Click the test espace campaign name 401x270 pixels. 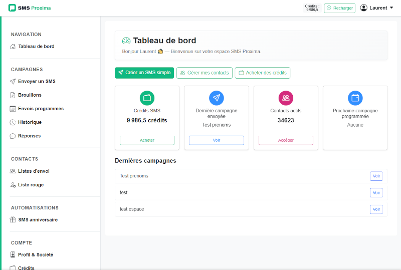(132, 209)
